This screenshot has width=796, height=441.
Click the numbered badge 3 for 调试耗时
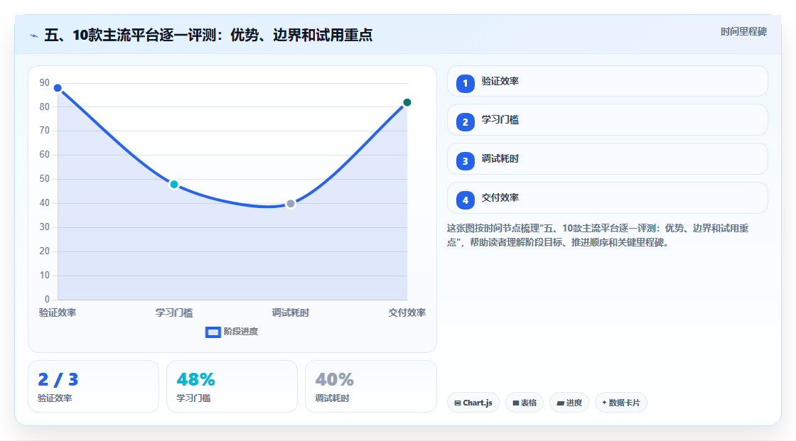point(465,161)
